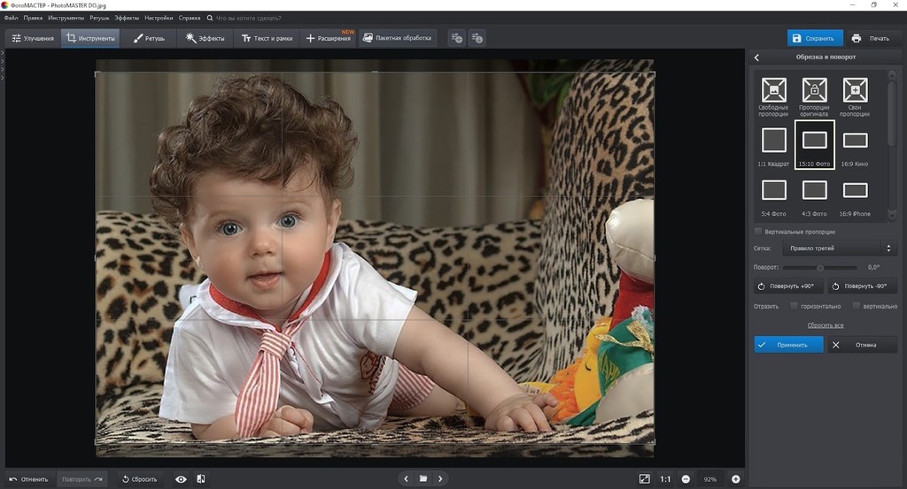Select the 1:1 Квадрат crop preset
The width and height of the screenshot is (907, 489).
[x=774, y=141]
